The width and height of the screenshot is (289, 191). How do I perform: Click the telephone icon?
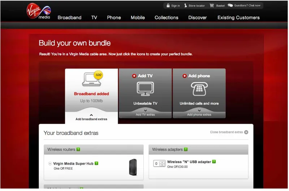pos(199,89)
